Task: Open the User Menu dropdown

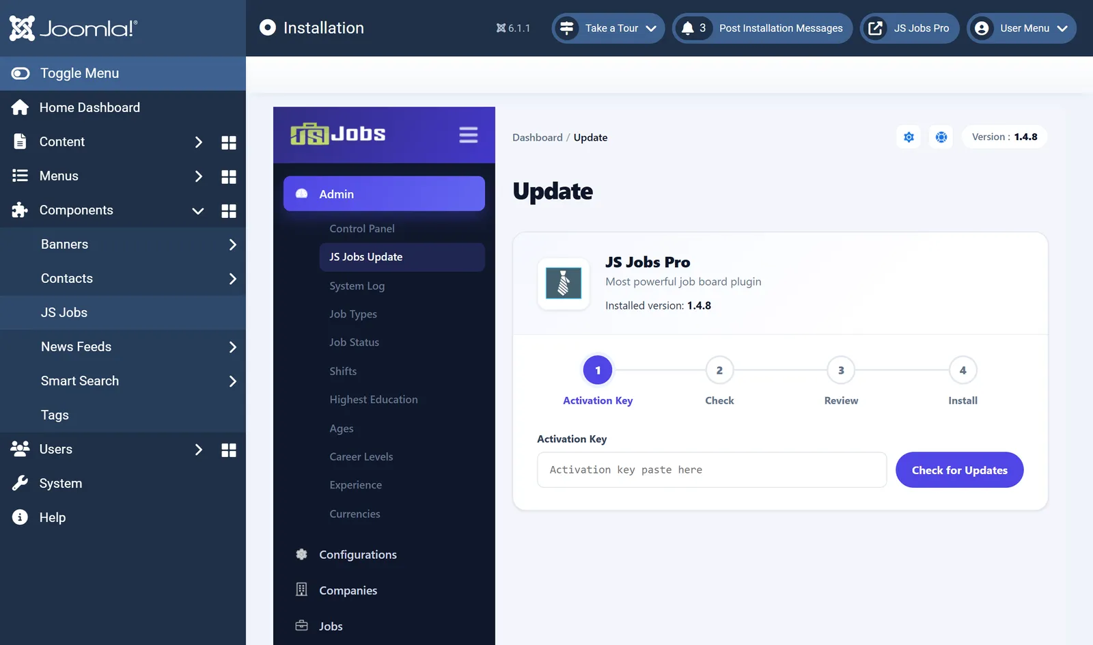Action: coord(1021,28)
